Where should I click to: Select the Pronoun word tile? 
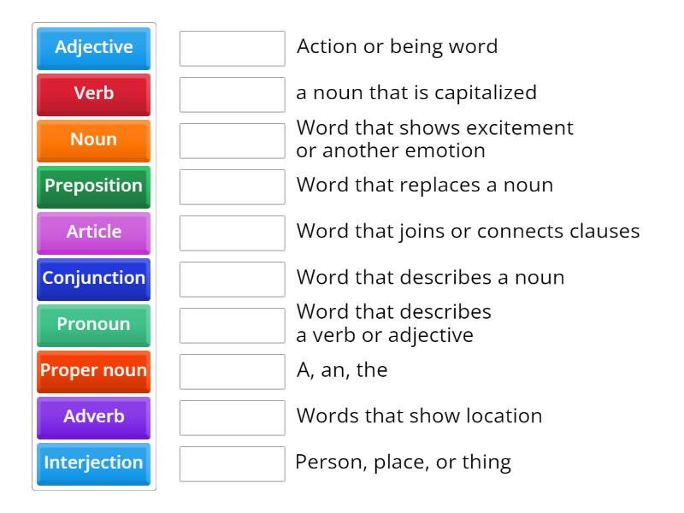point(92,325)
